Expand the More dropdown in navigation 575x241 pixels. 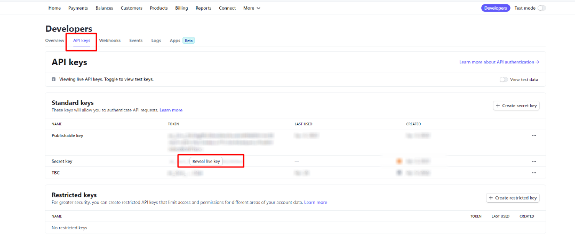coord(252,8)
